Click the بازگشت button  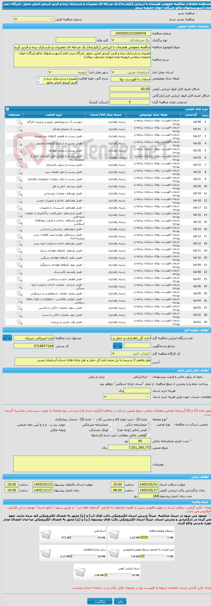pyautogui.click(x=100, y=601)
